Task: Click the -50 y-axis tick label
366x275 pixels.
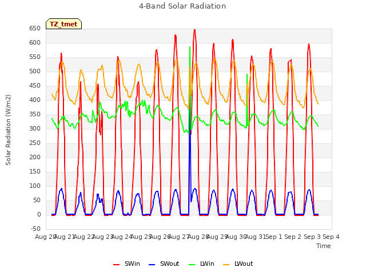Action: (x=35, y=229)
